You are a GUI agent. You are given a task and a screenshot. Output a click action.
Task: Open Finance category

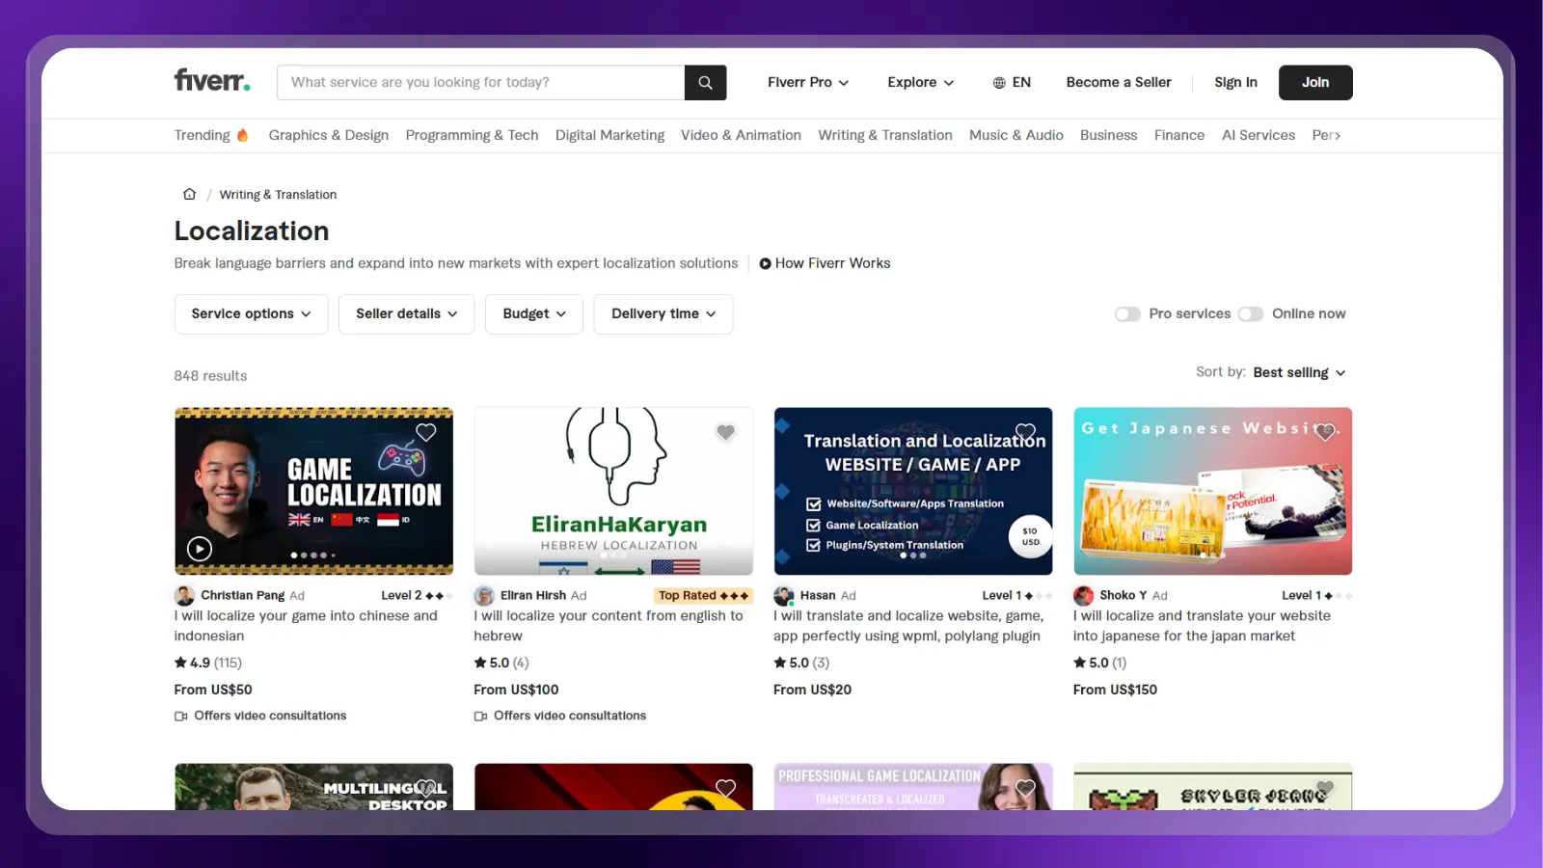(1179, 135)
